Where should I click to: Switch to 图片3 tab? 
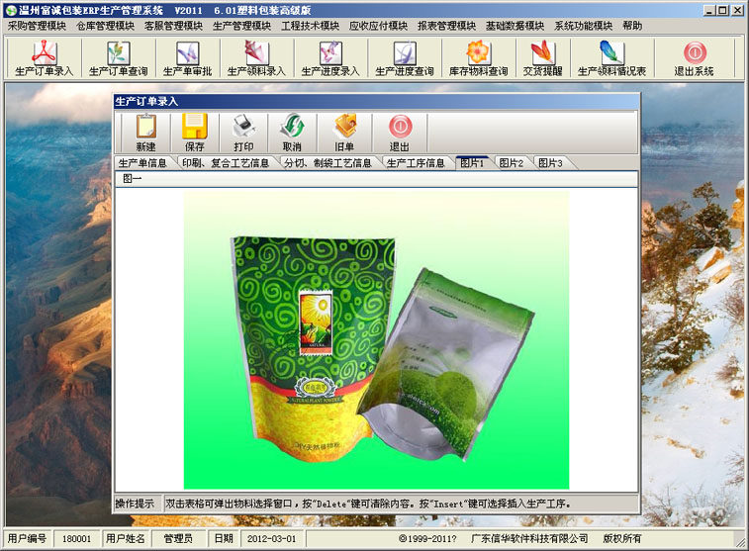tap(550, 163)
